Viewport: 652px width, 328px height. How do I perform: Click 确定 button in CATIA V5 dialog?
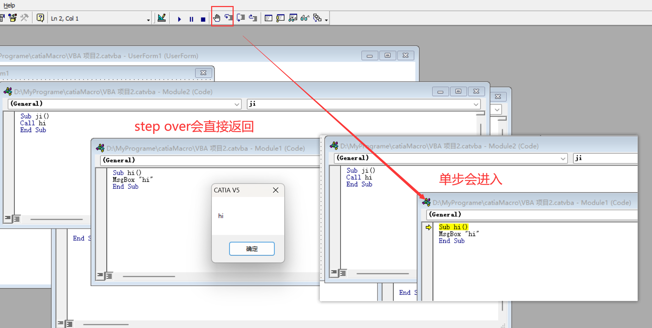click(252, 249)
